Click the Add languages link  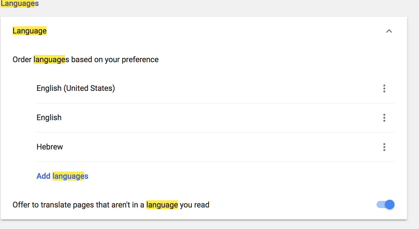pos(62,176)
